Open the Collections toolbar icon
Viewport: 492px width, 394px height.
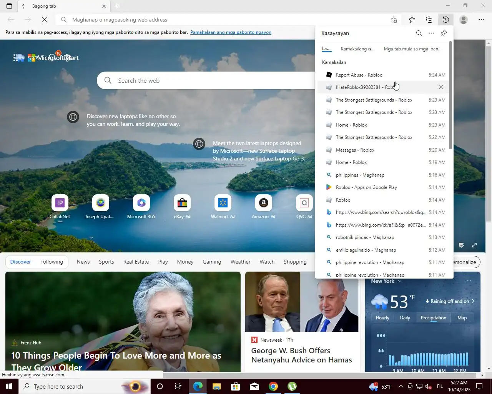[x=429, y=20]
